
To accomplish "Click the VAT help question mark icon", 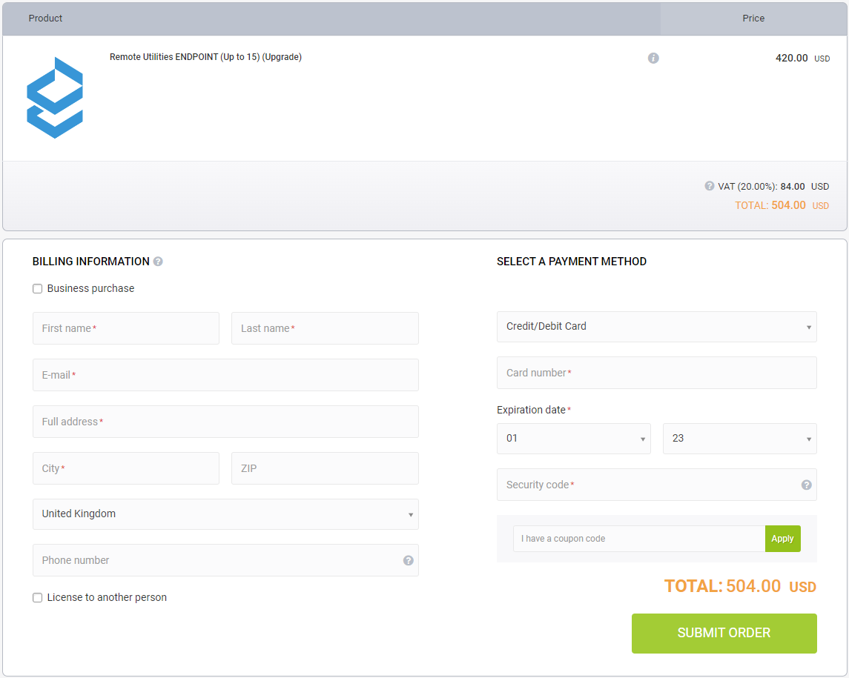I will pos(710,186).
